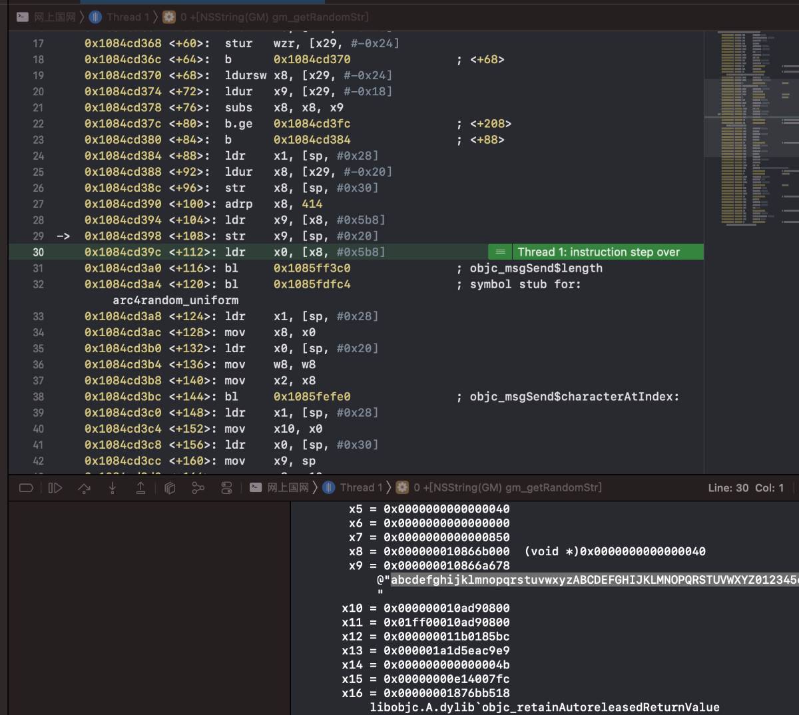Click x11 value 0x01ff00010ad90800
The image size is (799, 715).
447,622
